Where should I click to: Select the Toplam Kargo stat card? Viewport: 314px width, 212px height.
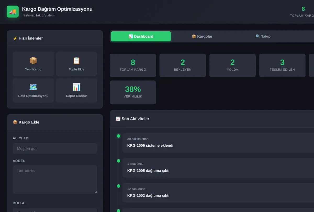pyautogui.click(x=133, y=65)
